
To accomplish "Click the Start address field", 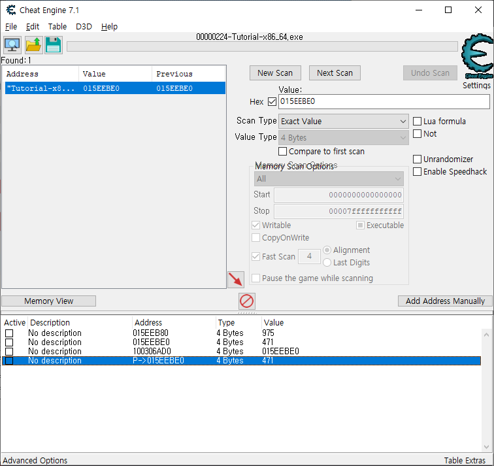I will pyautogui.click(x=338, y=195).
